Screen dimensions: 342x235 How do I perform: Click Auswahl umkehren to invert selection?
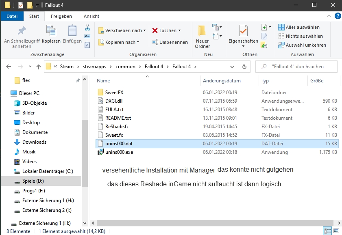[302, 45]
